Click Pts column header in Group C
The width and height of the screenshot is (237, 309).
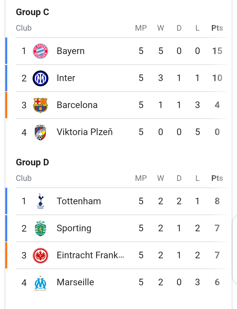[217, 28]
